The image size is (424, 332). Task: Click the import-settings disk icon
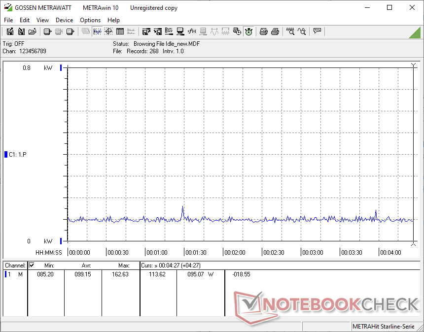click(158, 32)
